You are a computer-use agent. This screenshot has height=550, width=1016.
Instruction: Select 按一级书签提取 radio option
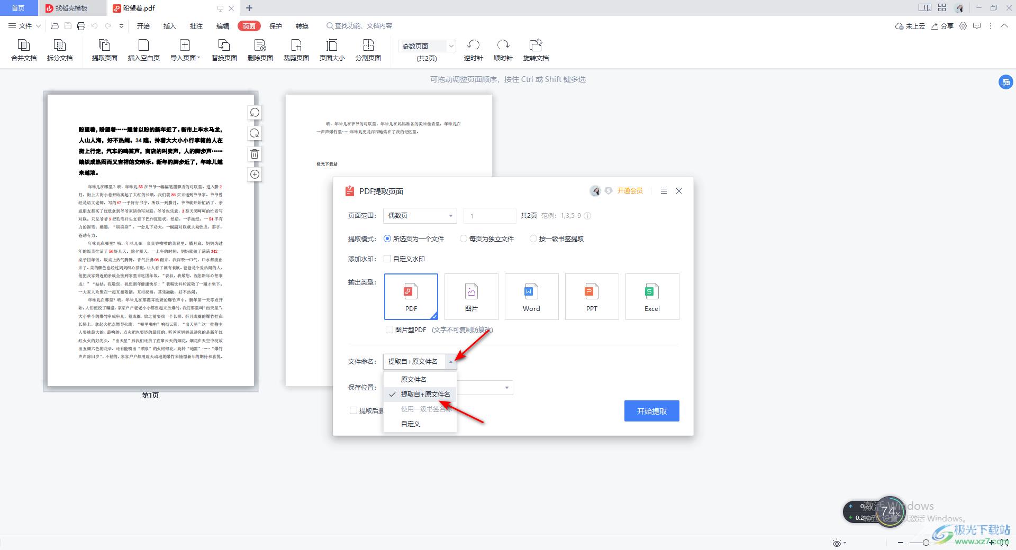coord(557,239)
